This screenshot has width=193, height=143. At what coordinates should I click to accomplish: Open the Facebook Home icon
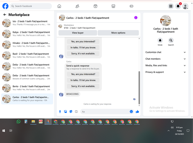coord(59,6)
